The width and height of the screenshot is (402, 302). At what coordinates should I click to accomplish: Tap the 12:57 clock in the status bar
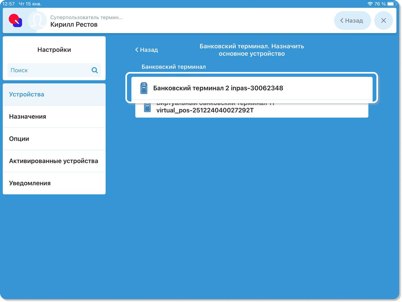point(8,4)
